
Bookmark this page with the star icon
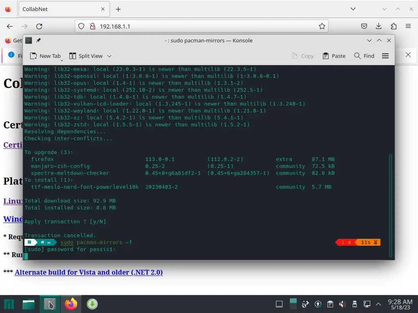click(322, 26)
